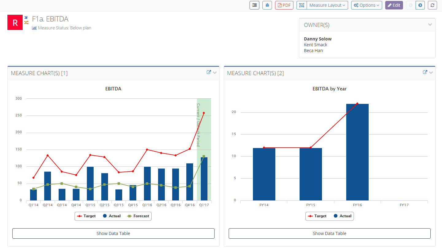
Task: Open the list view icon in the toolbar
Action: (254, 5)
